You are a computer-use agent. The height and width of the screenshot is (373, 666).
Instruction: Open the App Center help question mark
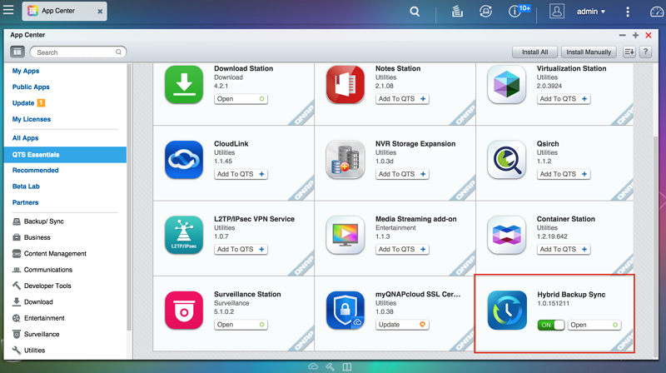645,52
